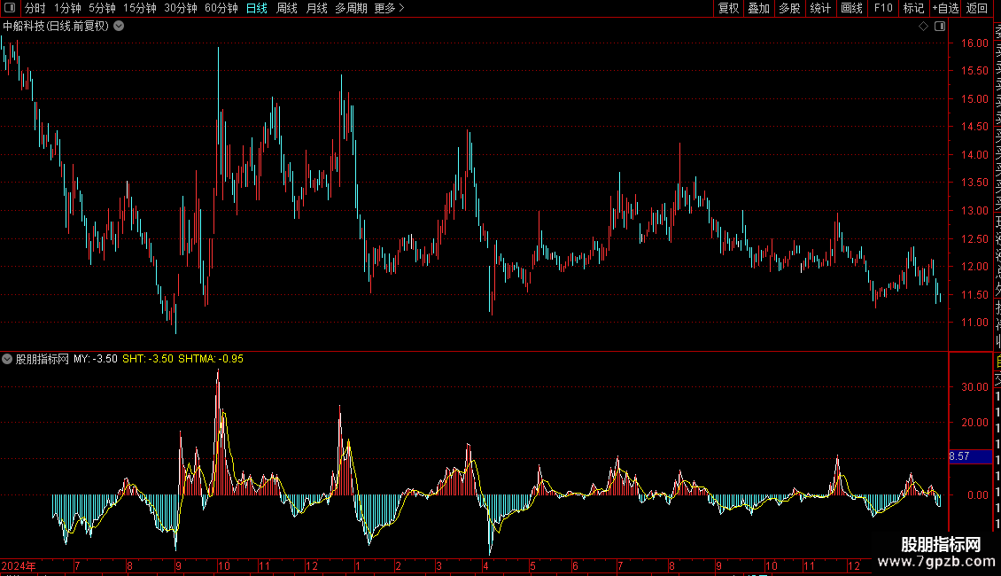Activate the 画线 drawing tool button
This screenshot has width=1001, height=576.
tap(851, 8)
